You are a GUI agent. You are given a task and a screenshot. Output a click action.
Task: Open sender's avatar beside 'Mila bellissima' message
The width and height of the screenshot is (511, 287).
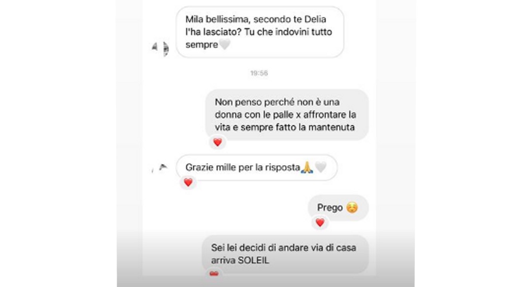160,49
